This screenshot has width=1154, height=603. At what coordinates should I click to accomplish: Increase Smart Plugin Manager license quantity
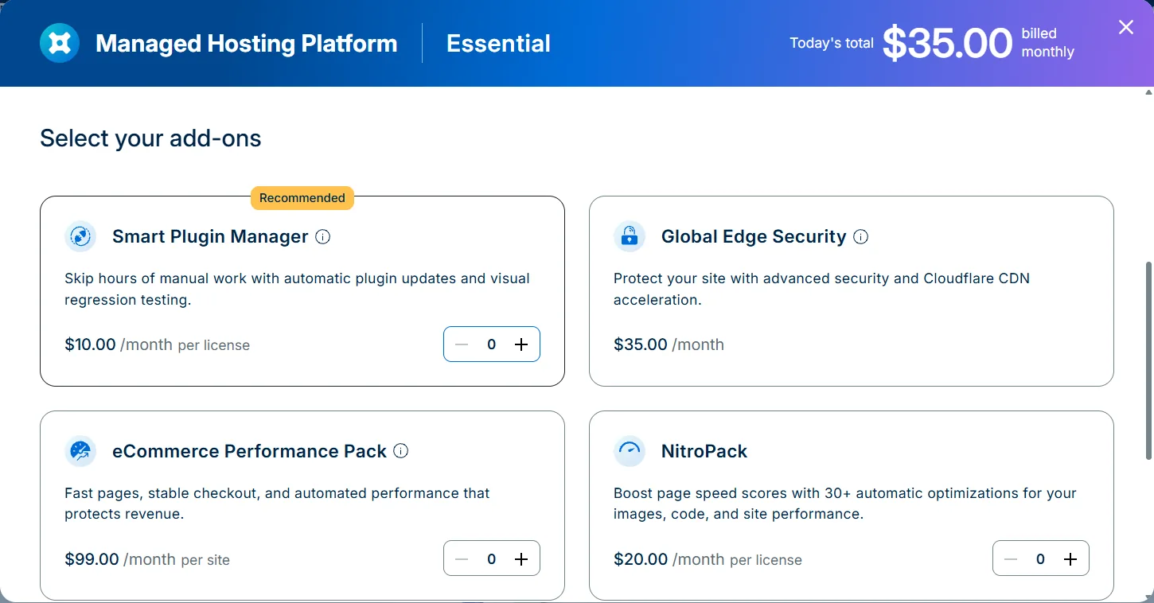pos(521,344)
